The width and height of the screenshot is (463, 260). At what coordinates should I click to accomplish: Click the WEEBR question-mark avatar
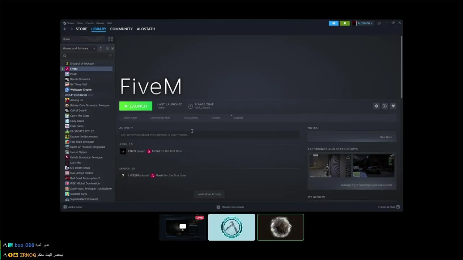click(x=123, y=175)
